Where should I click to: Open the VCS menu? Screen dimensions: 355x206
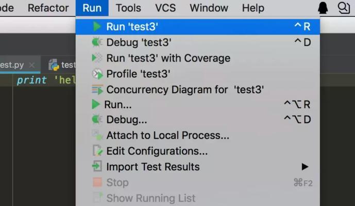click(165, 8)
